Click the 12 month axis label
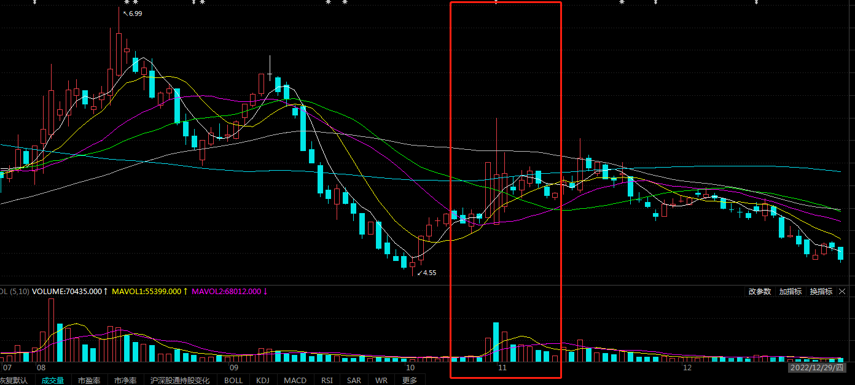Image resolution: width=855 pixels, height=385 pixels. click(x=687, y=367)
